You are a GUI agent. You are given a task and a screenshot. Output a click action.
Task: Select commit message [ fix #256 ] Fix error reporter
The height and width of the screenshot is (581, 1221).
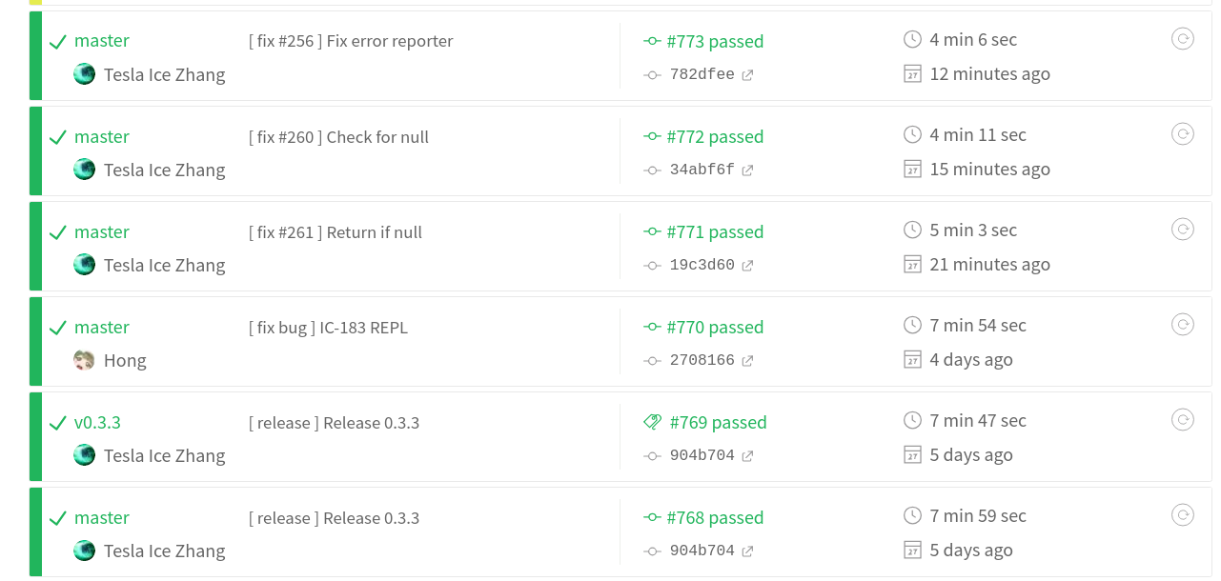(x=350, y=41)
